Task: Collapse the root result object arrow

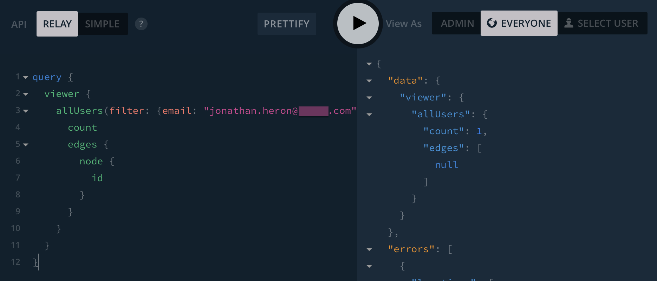Action: click(369, 64)
